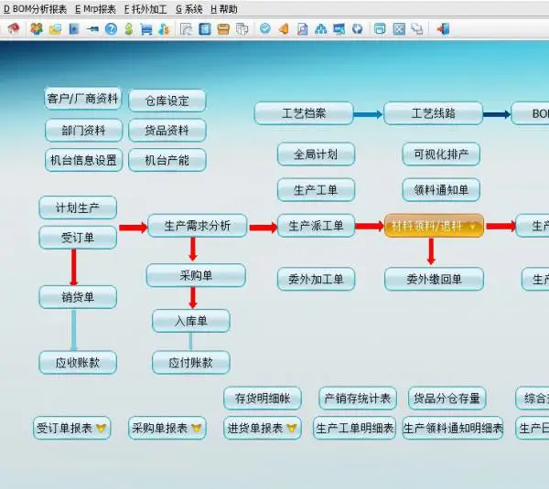
Task: Expand the 受订单报表 dropdown arrow
Action: [101, 428]
